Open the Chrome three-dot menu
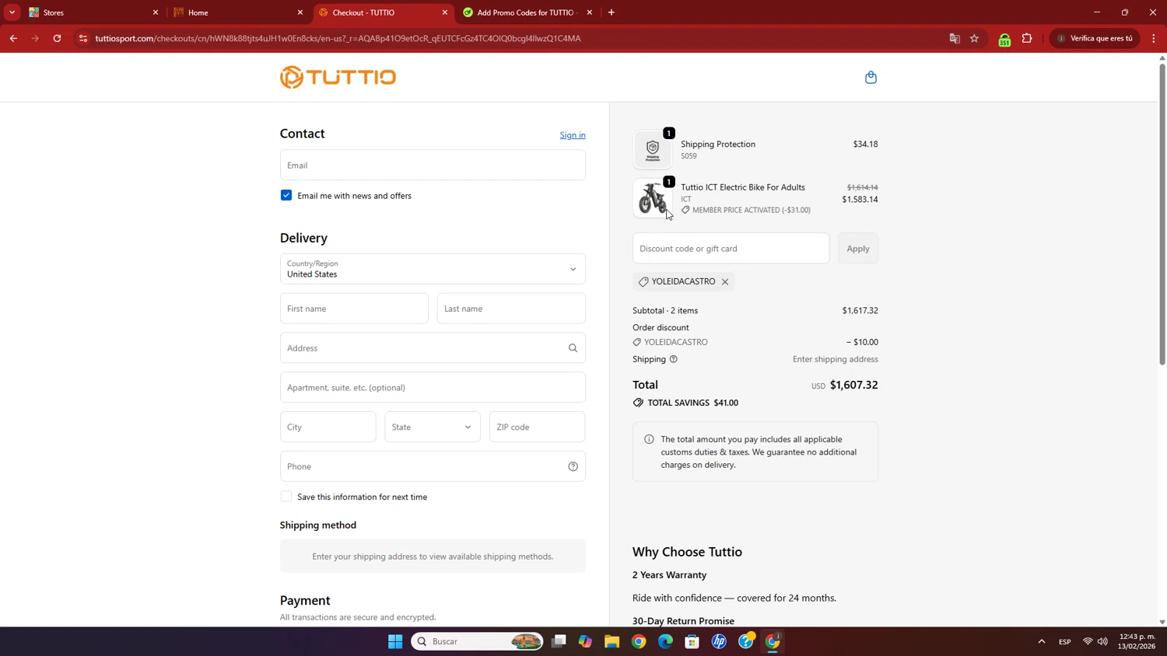 (x=1154, y=38)
